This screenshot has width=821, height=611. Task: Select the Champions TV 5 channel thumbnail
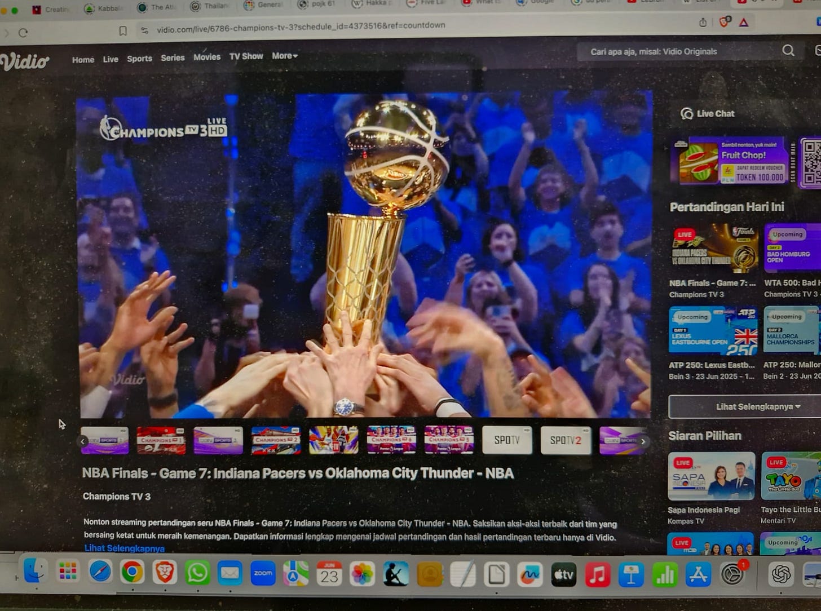tap(449, 440)
